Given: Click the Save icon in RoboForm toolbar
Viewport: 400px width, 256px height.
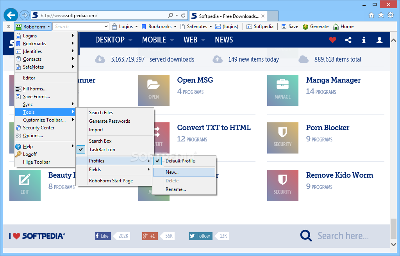Looking at the screenshot, I should (x=289, y=26).
